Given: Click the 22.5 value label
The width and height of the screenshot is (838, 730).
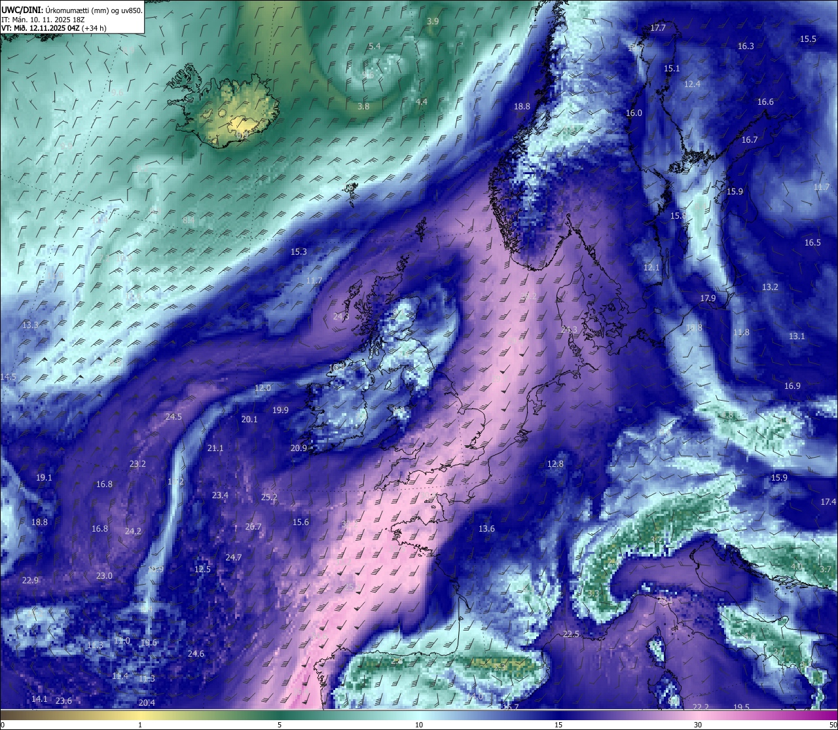Looking at the screenshot, I should tap(571, 634).
